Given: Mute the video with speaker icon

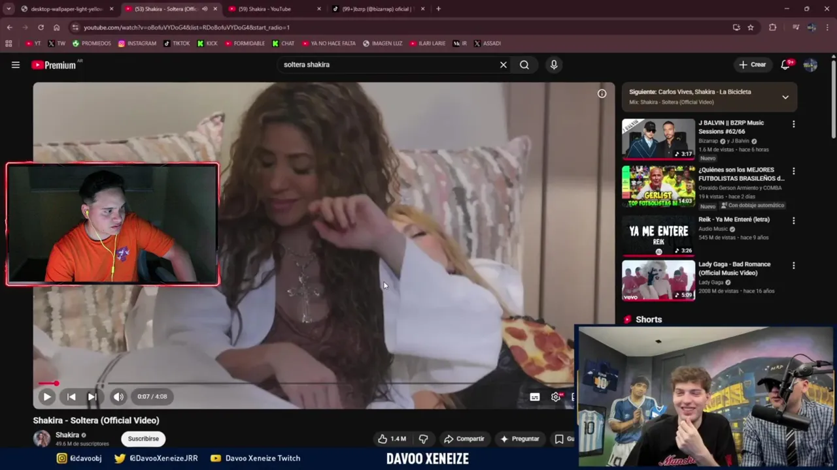Looking at the screenshot, I should tap(118, 396).
